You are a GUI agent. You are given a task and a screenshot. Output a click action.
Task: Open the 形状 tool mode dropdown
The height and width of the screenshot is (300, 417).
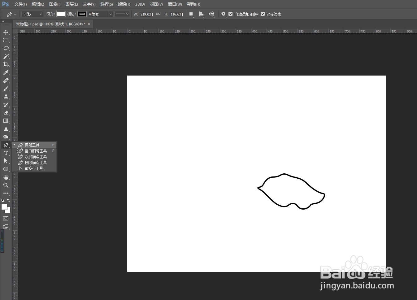[32, 14]
